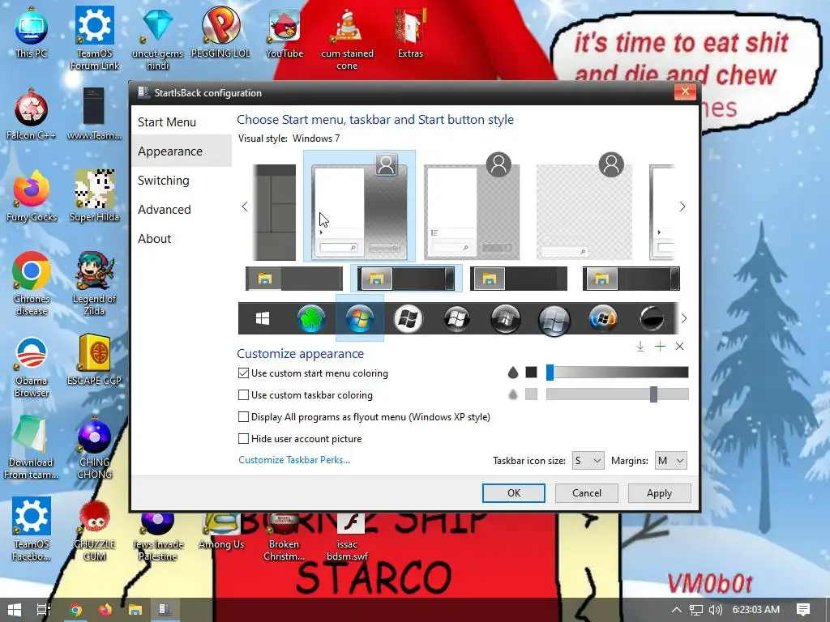Open the Super Hilda desktop icon
This screenshot has height=622, width=830.
[94, 196]
